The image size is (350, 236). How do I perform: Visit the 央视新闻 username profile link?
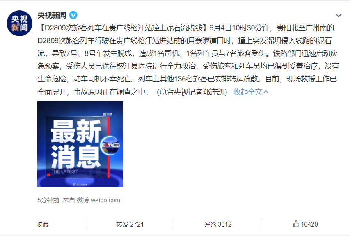[52, 15]
